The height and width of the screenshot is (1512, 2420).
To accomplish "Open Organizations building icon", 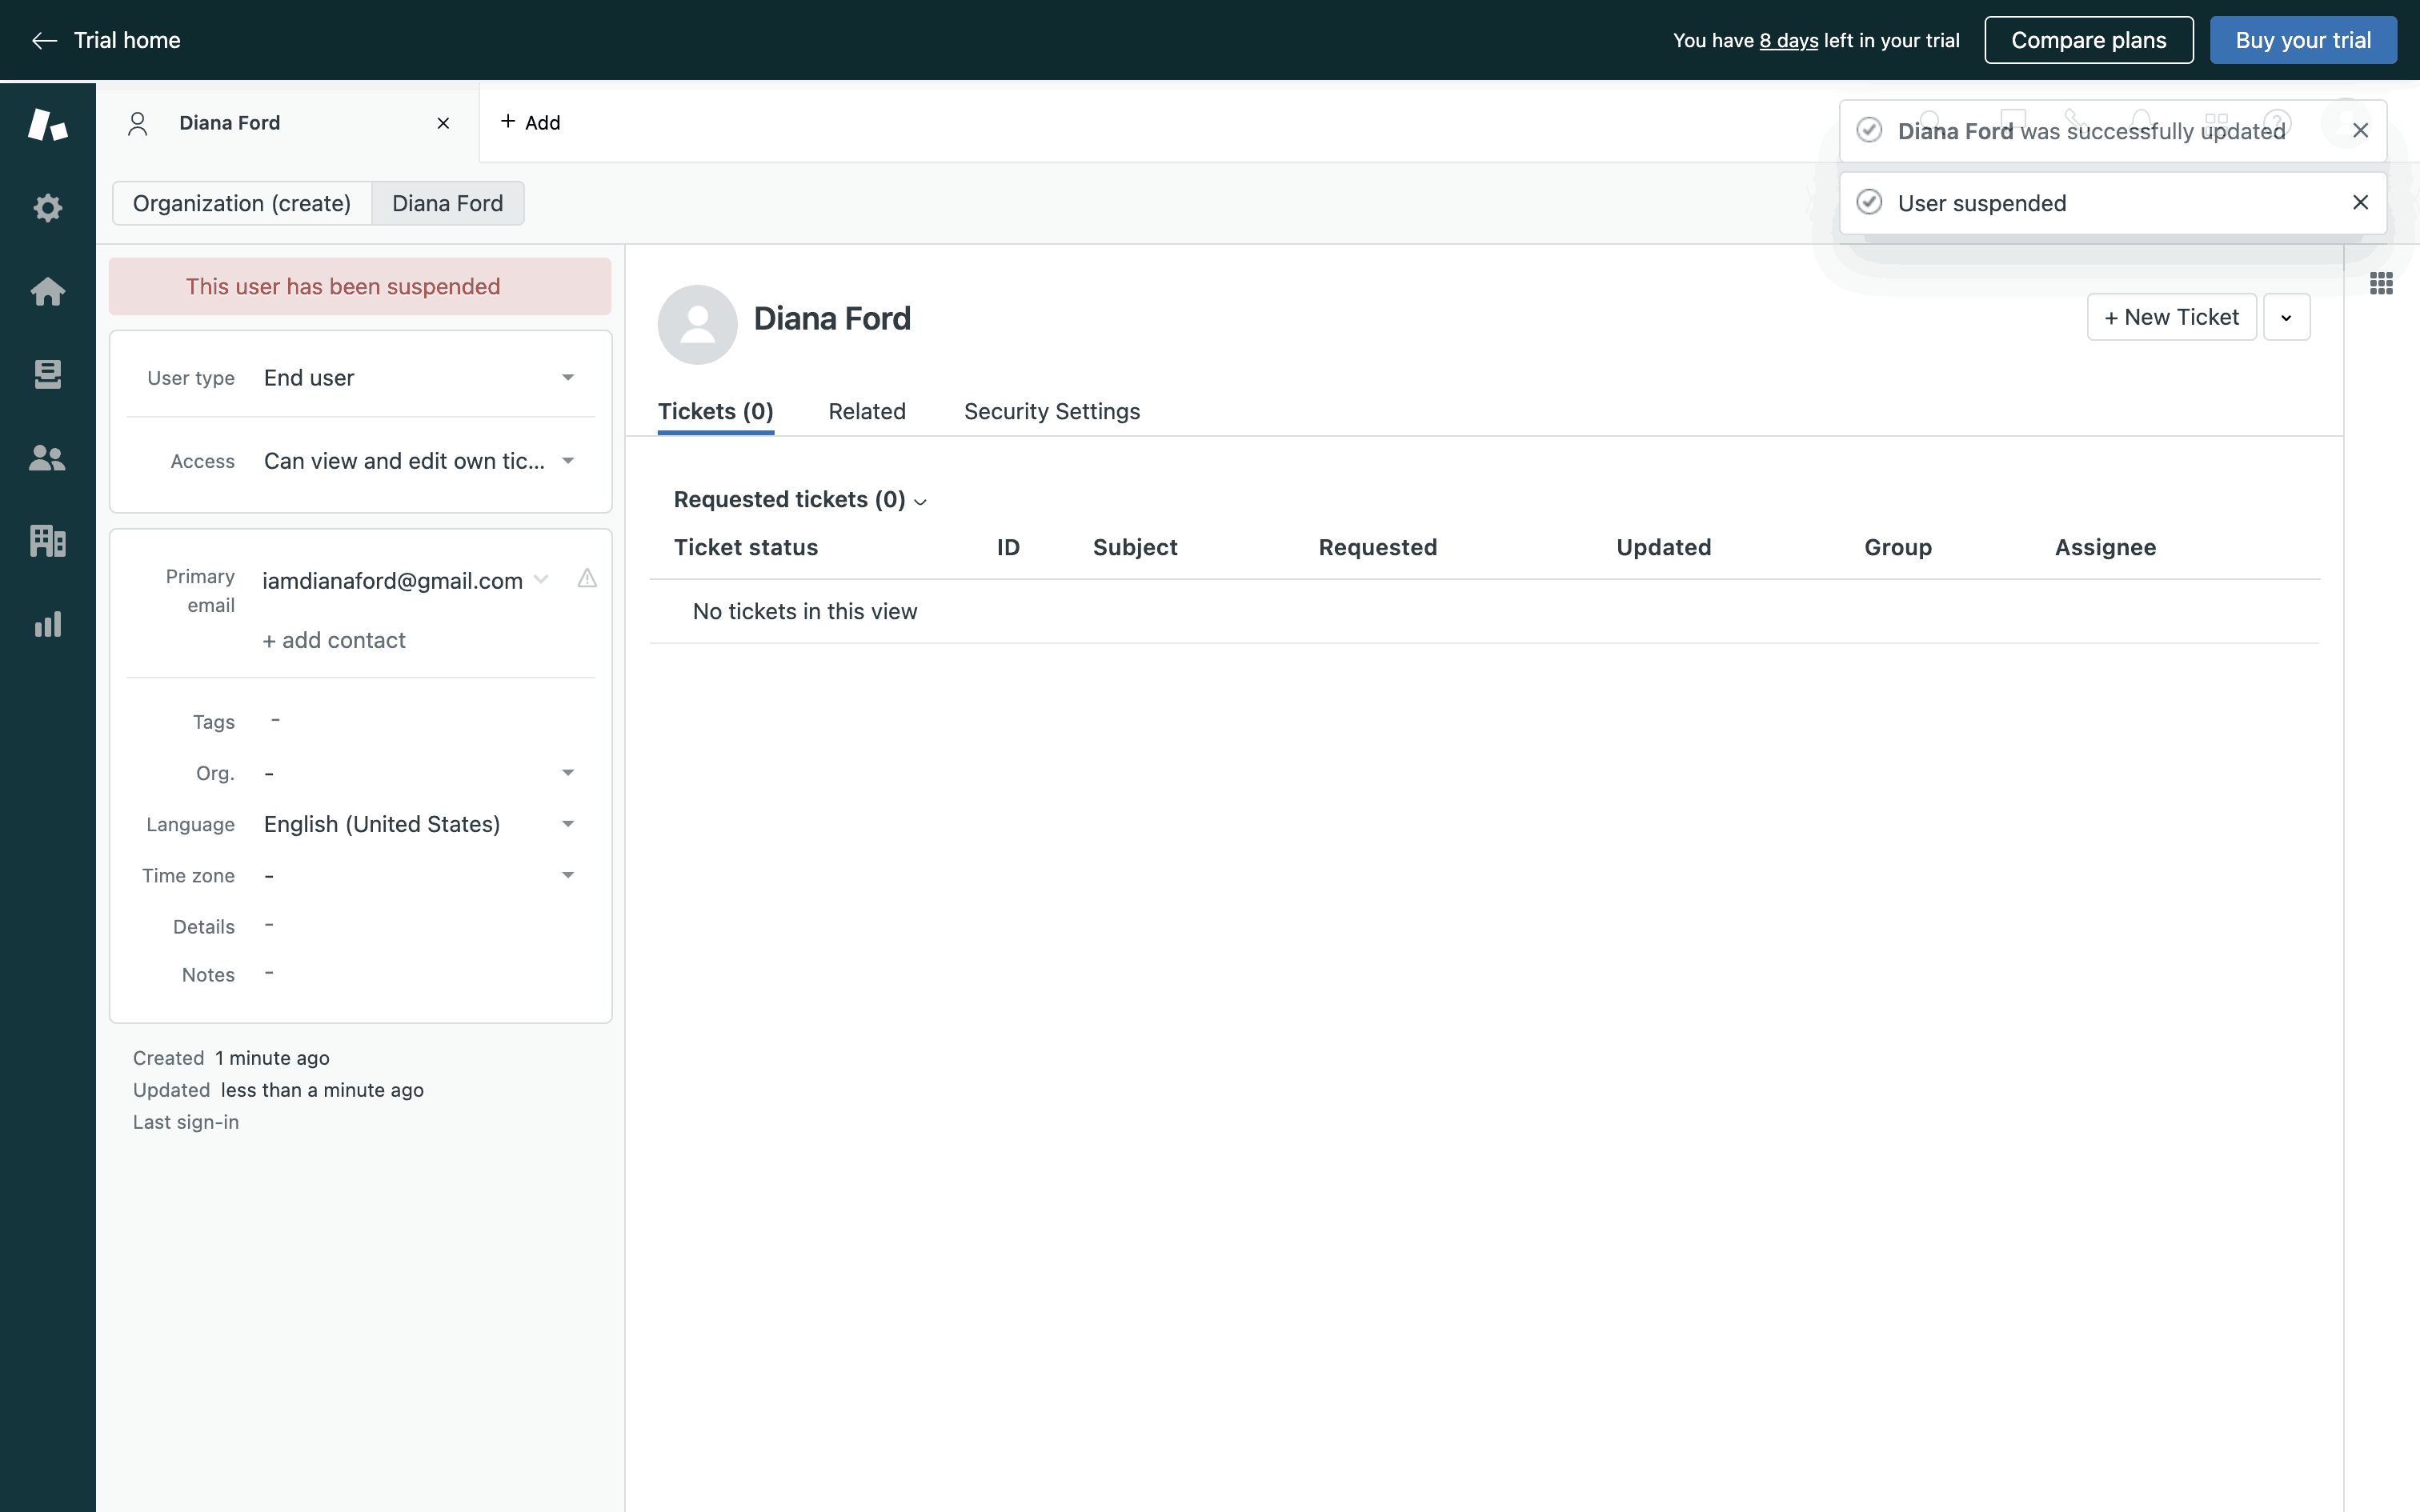I will [x=47, y=541].
